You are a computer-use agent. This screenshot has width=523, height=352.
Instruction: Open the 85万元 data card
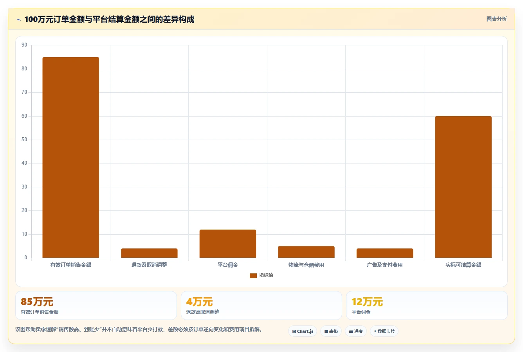(x=96, y=305)
